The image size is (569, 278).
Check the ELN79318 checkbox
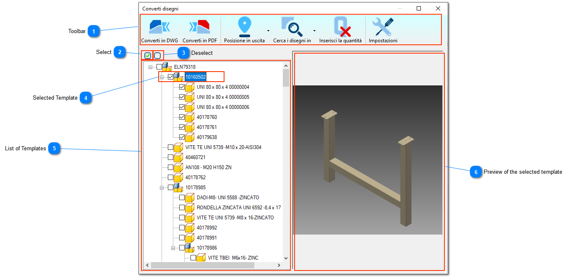[x=159, y=67]
